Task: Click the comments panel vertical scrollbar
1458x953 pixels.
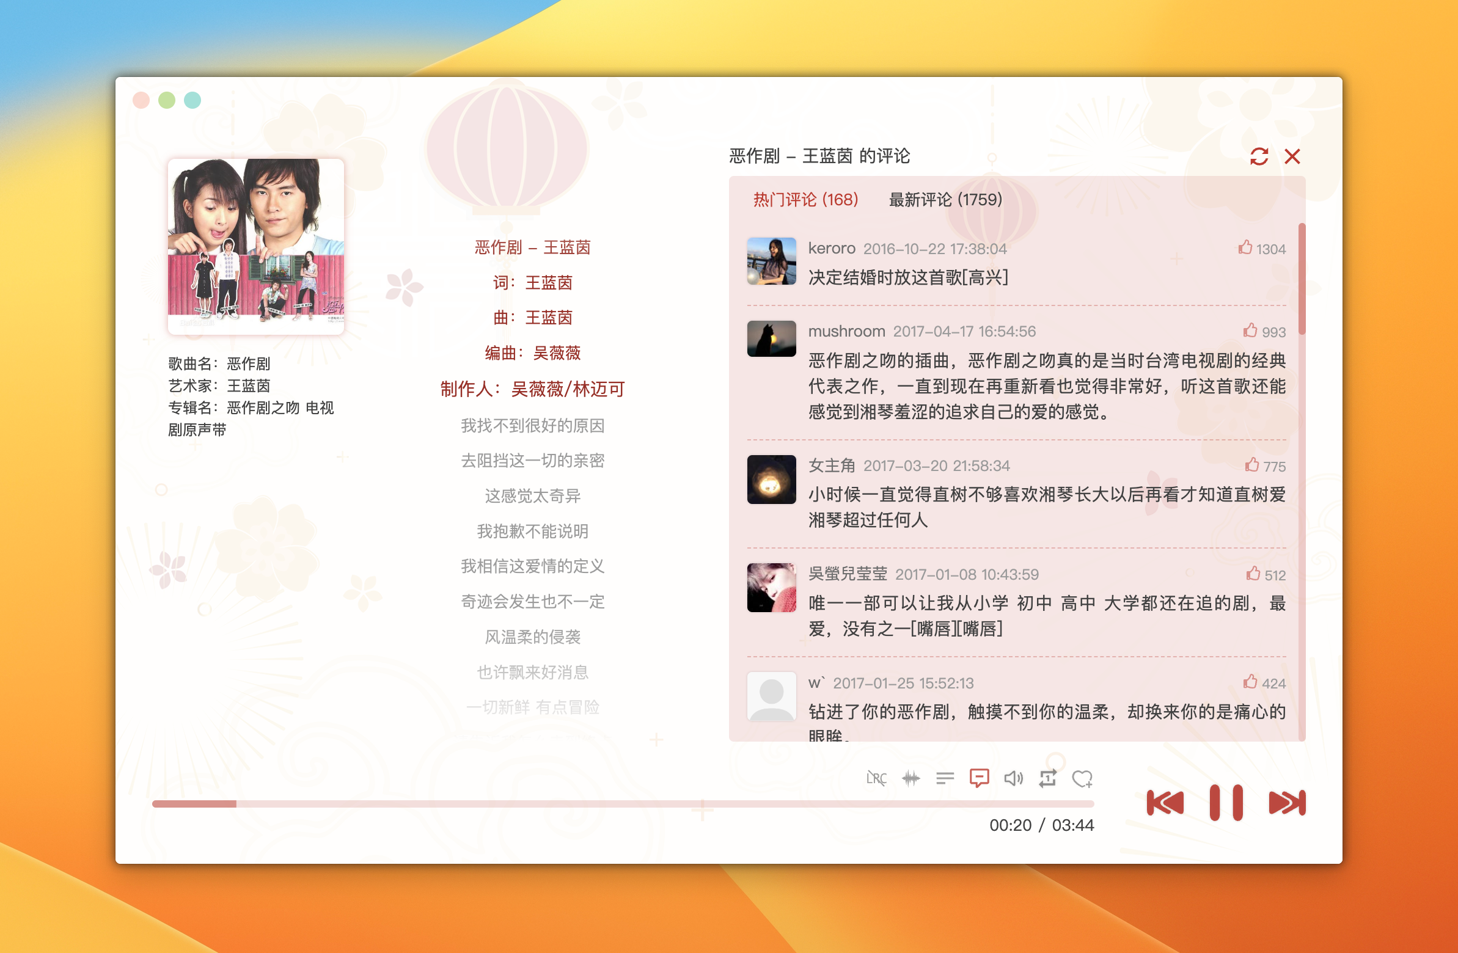Action: click(x=1301, y=279)
